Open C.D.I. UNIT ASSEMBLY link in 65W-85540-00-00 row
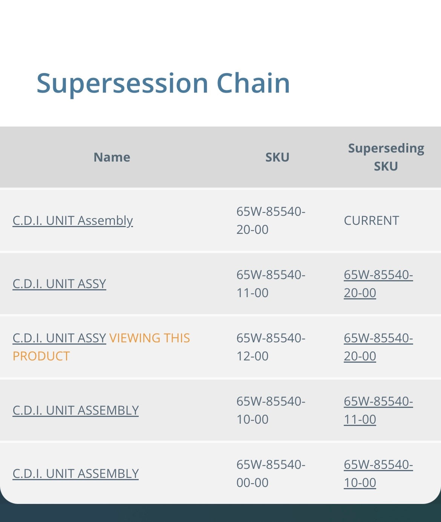The height and width of the screenshot is (522, 441). (75, 473)
